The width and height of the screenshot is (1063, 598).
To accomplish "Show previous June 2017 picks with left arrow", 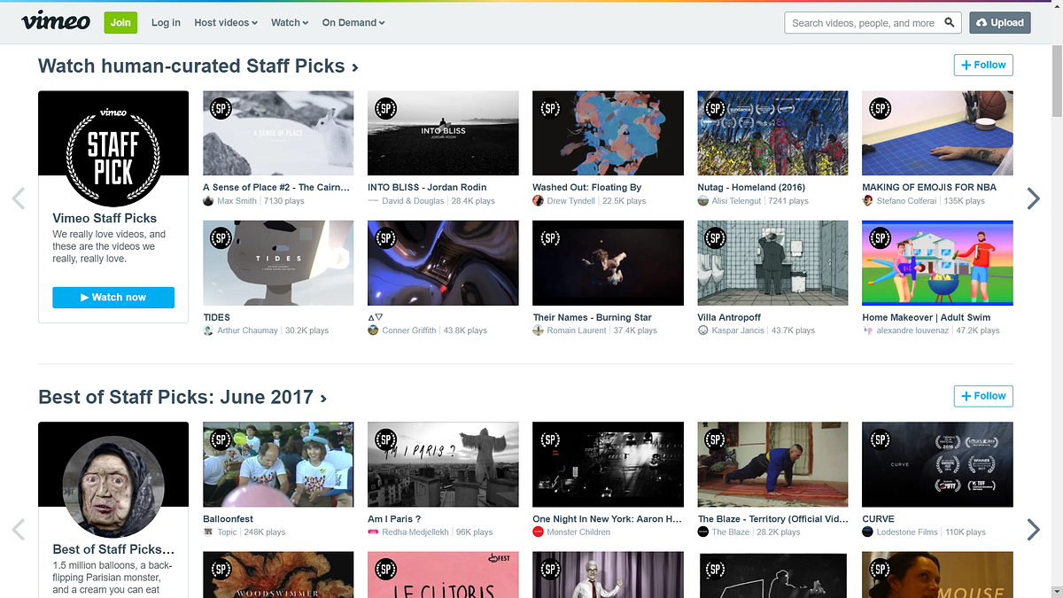I will [18, 530].
